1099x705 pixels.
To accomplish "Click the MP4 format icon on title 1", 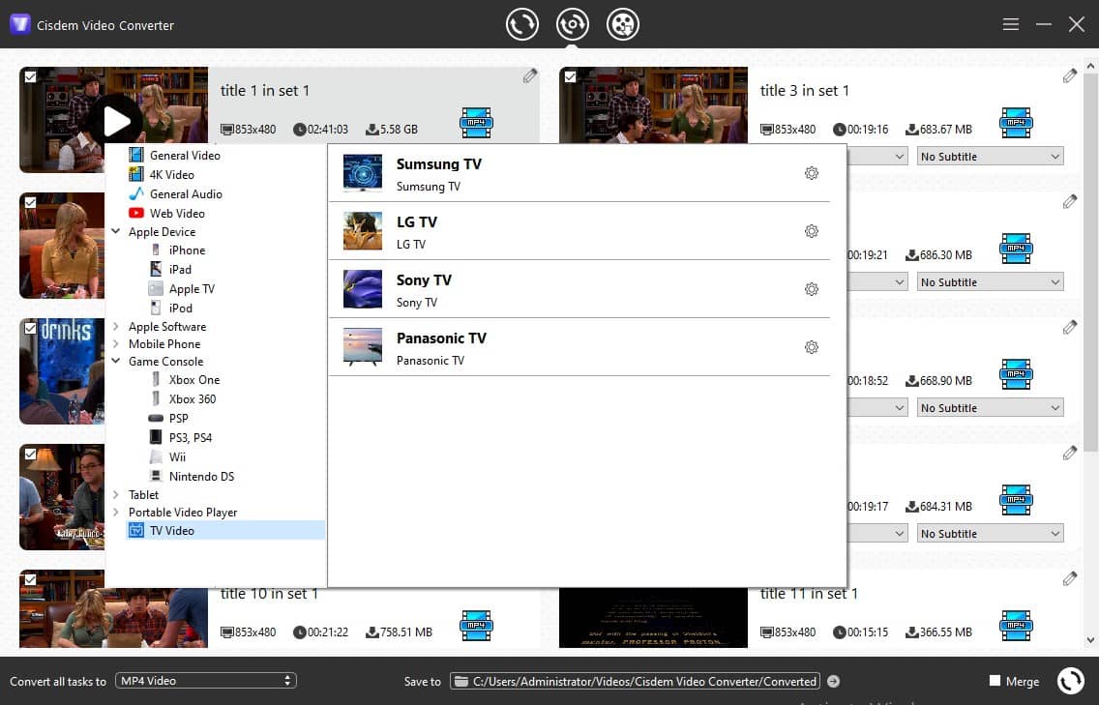I will 476,122.
